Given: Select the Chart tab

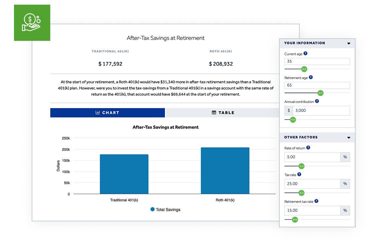Looking at the screenshot, I should 107,113.
